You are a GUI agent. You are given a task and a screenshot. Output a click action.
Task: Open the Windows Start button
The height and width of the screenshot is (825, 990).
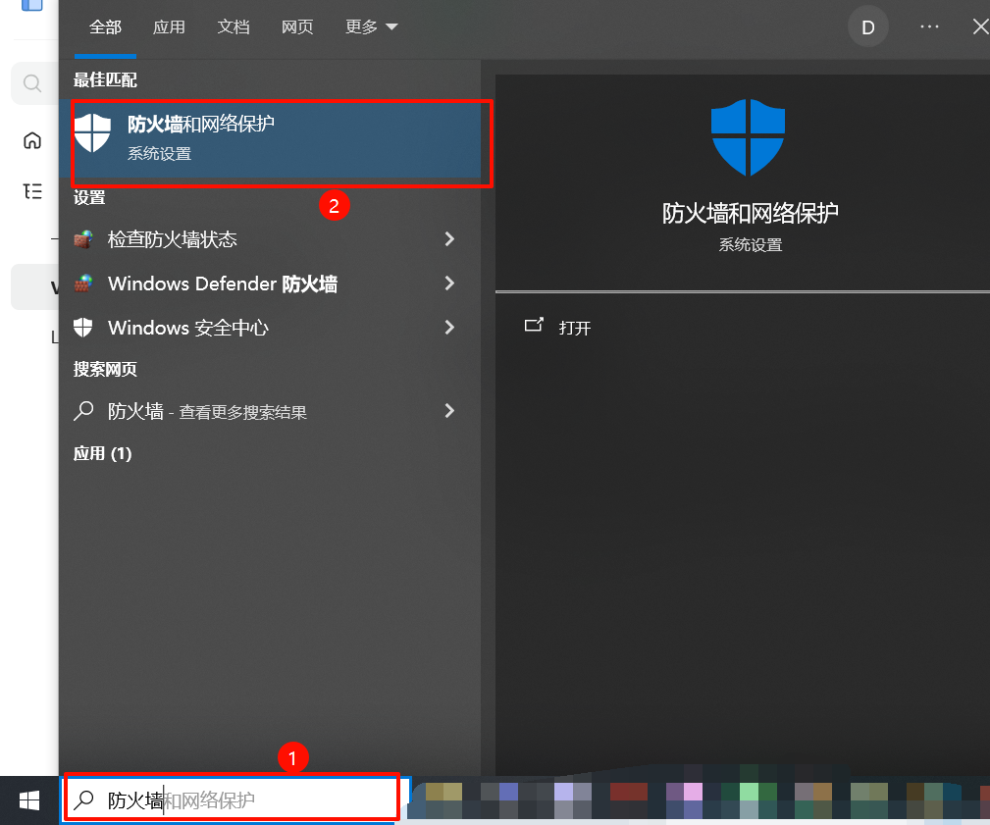29,801
